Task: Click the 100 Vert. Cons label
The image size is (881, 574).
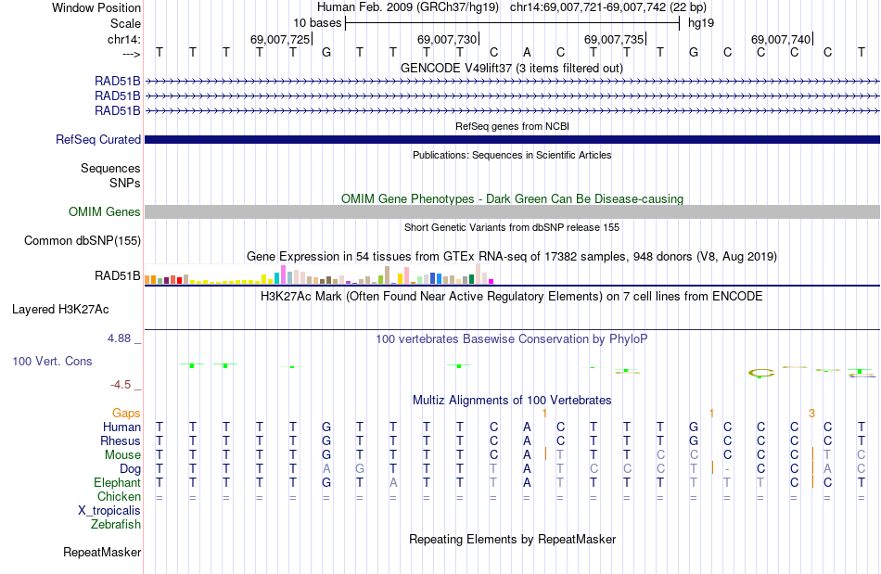Action: click(x=52, y=361)
